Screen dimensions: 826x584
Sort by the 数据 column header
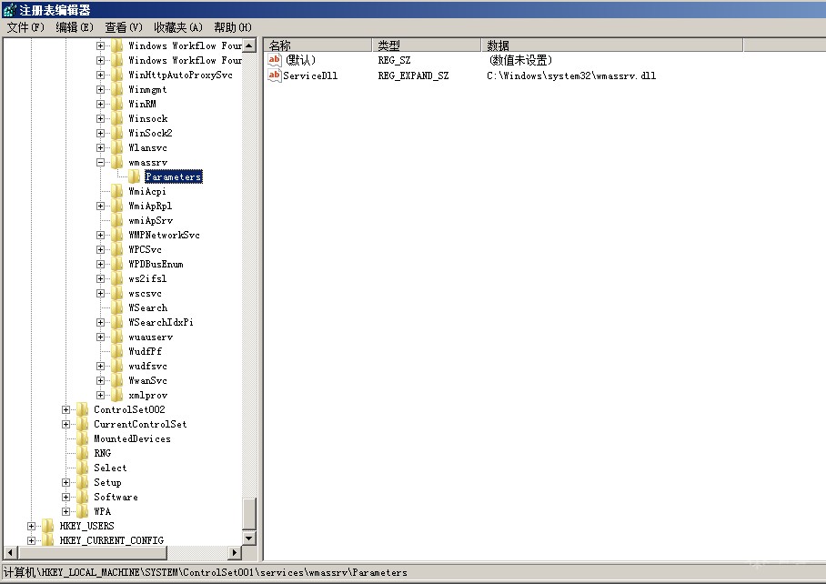point(612,45)
